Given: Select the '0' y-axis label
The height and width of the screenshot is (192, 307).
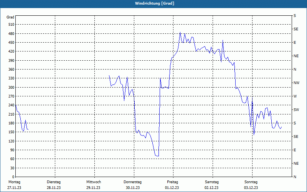Looking at the screenshot, I should click(13, 177).
